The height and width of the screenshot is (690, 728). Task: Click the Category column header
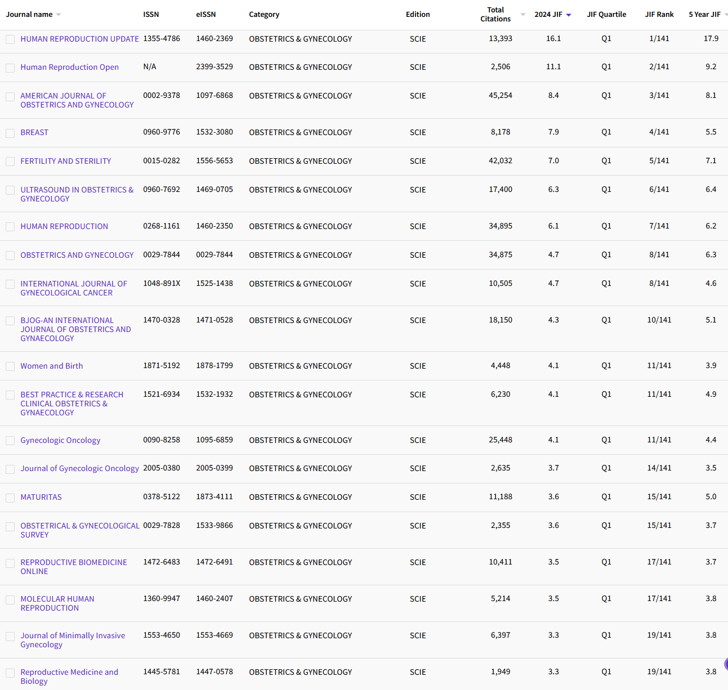pyautogui.click(x=264, y=14)
